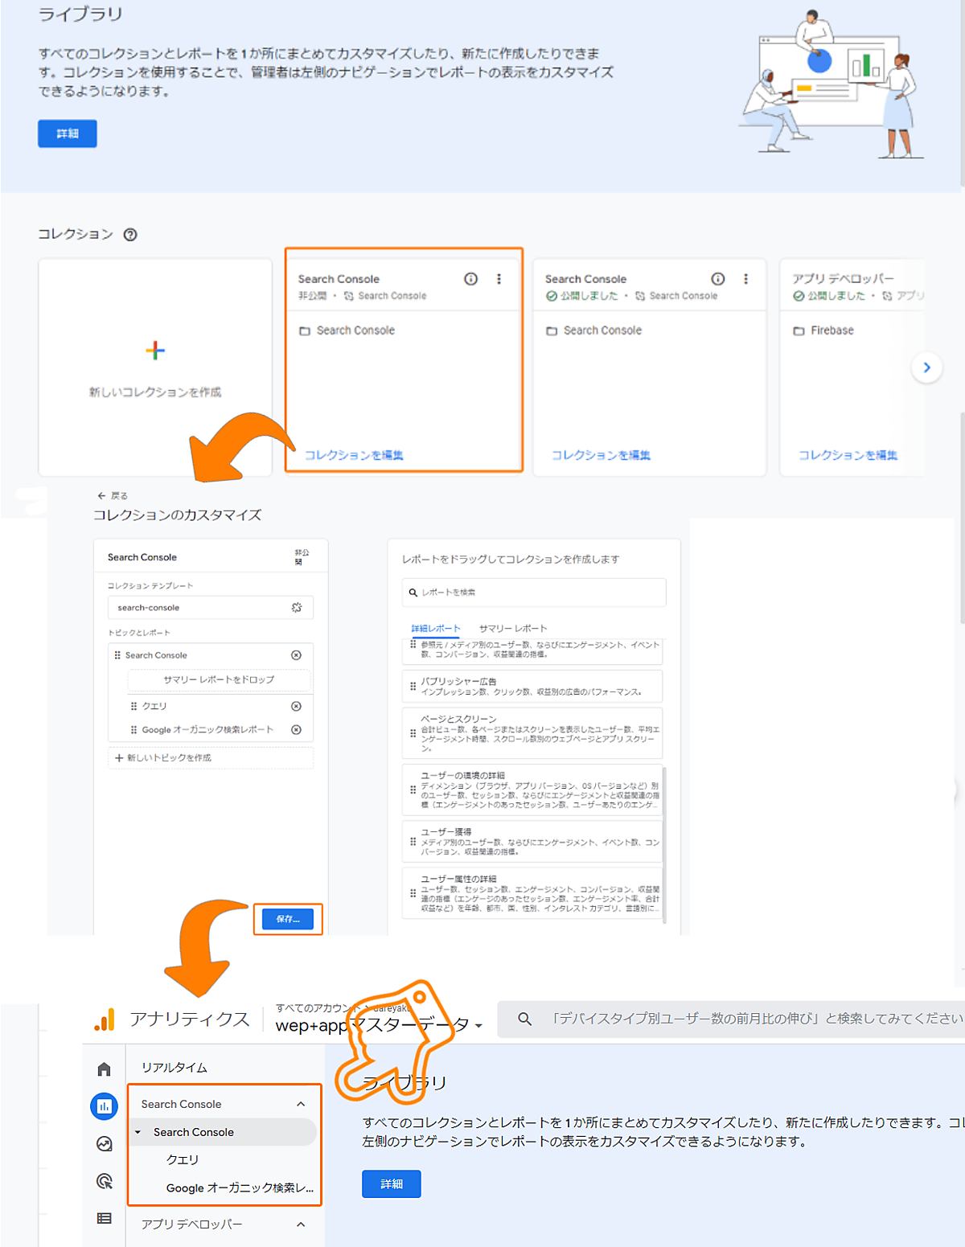Click the help icon next to コレクション heading

[130, 235]
